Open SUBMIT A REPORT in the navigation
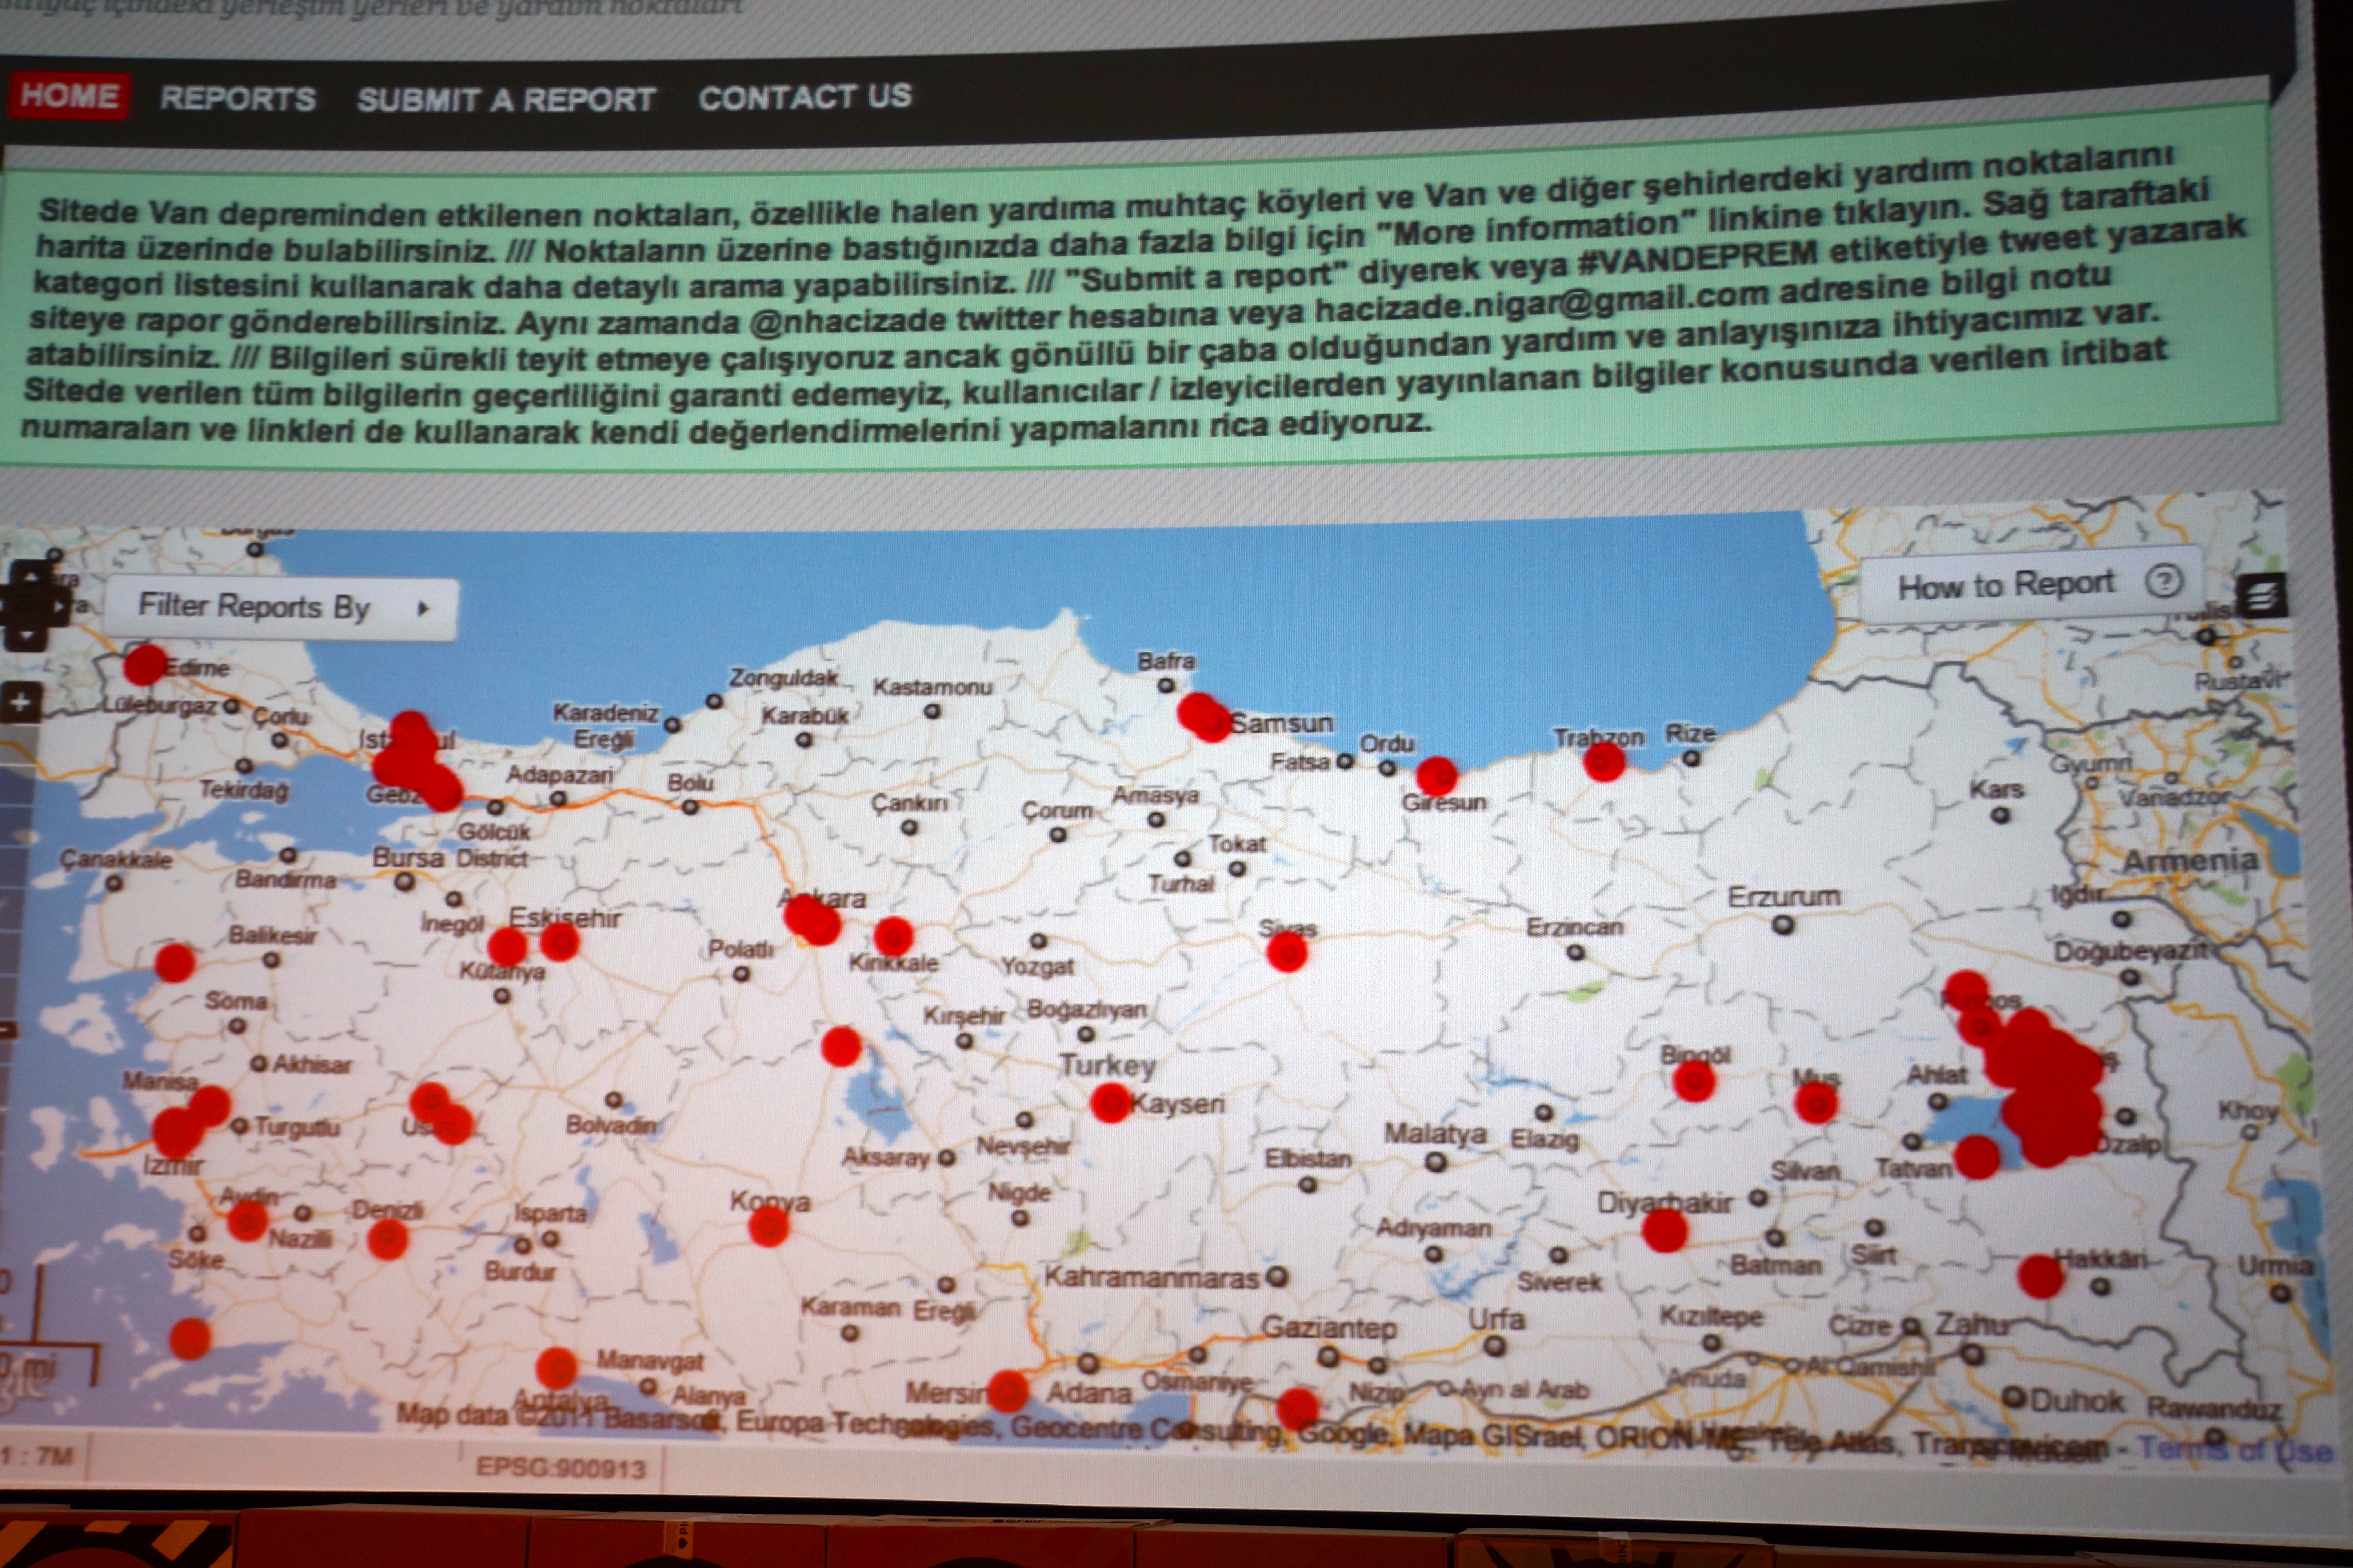This screenshot has height=1568, width=2353. point(506,99)
